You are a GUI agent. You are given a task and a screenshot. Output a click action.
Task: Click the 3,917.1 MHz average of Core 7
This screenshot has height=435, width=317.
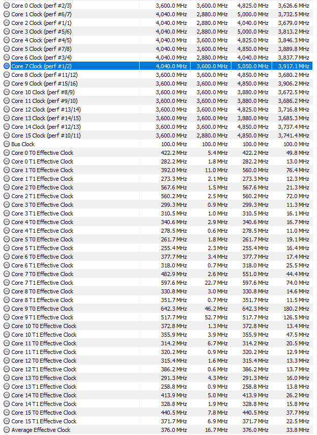(294, 66)
